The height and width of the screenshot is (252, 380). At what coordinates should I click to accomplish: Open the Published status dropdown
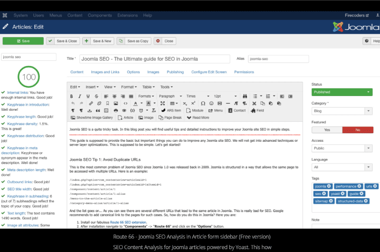click(x=342, y=92)
